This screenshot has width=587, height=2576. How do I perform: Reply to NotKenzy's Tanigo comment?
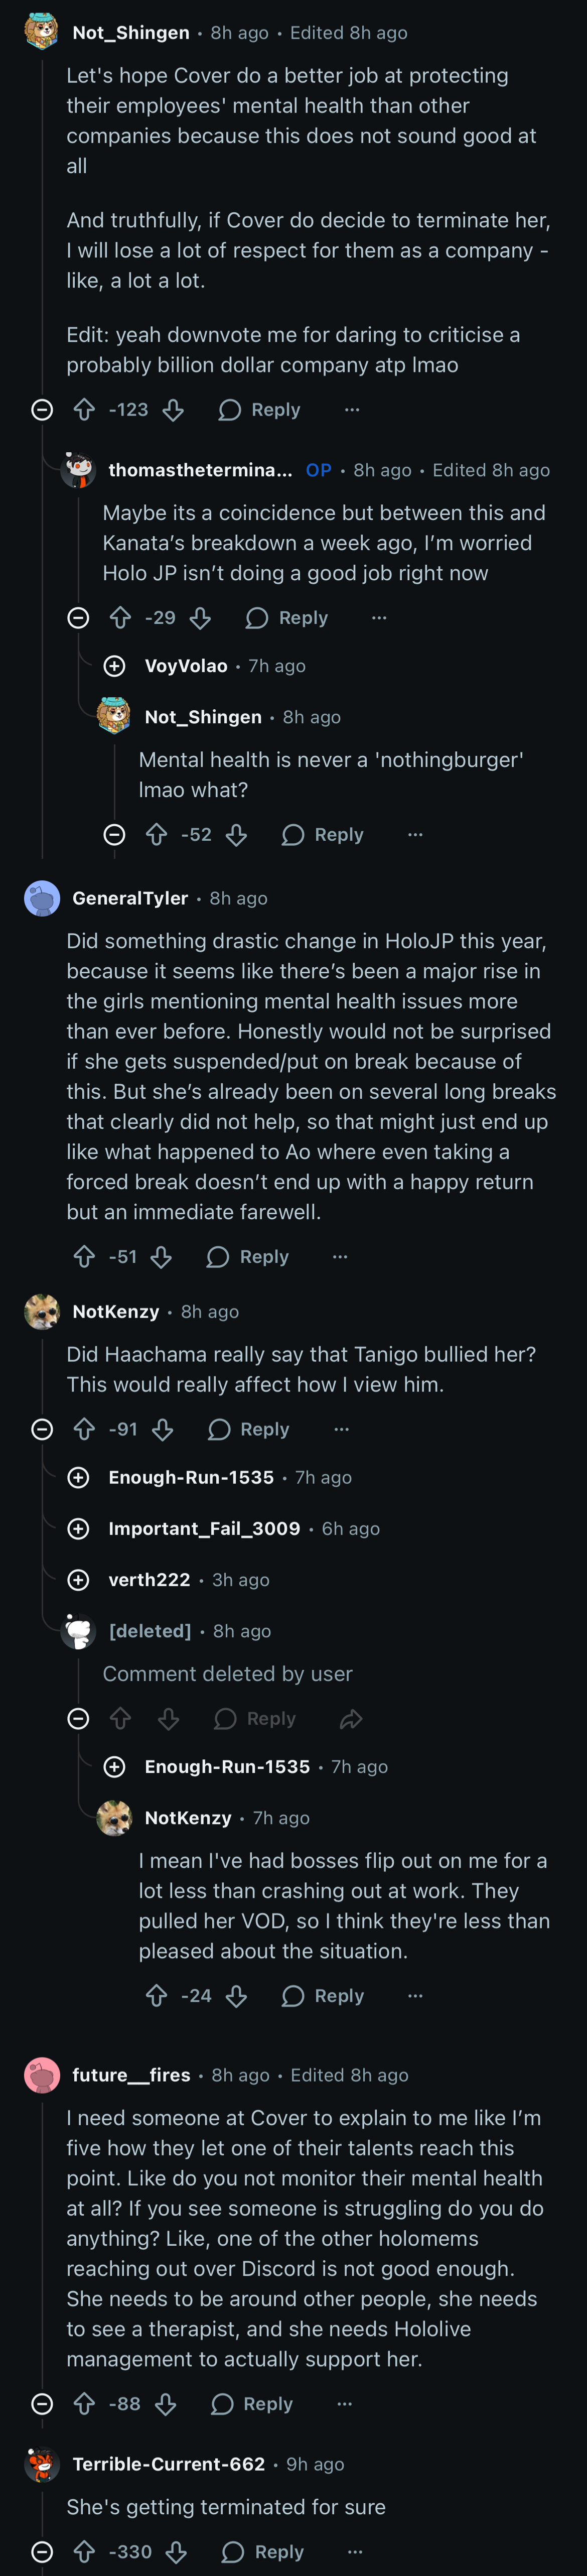pos(249,1430)
